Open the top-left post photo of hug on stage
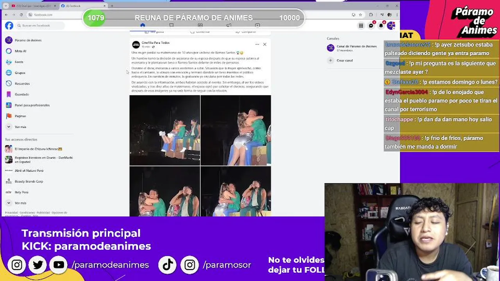500x281 pixels. 164,130
